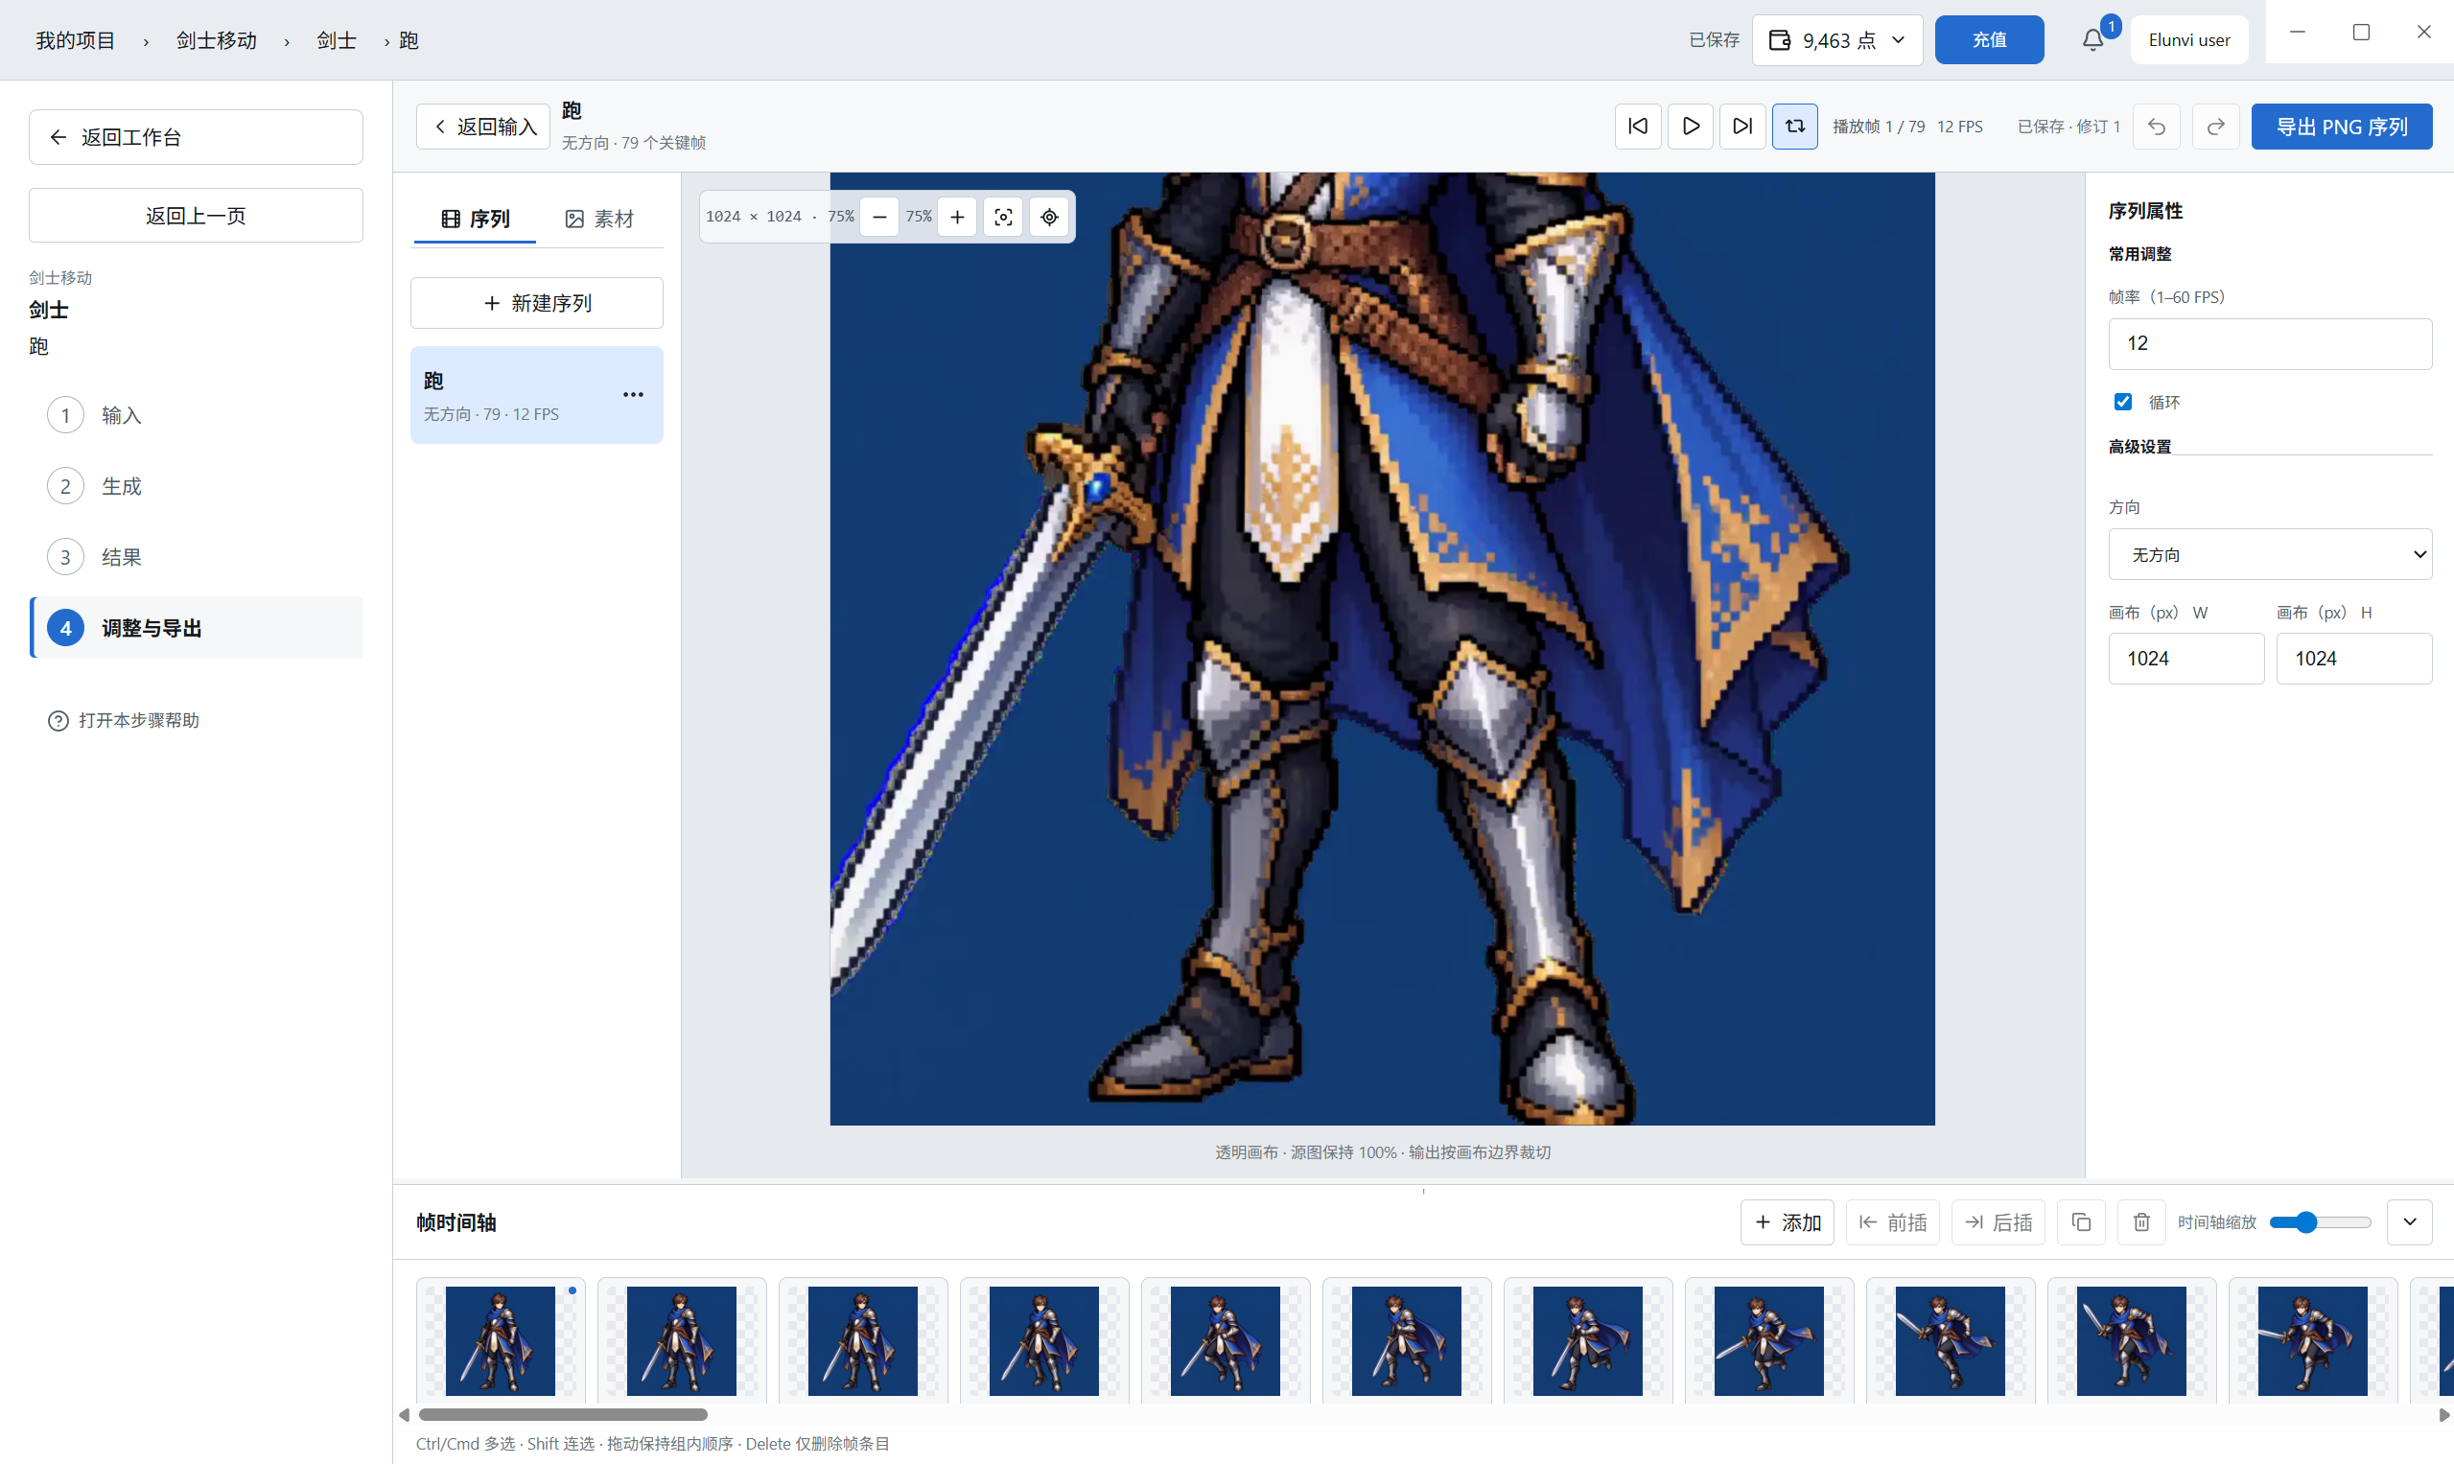The image size is (2454, 1464).
Task: Open more options for 跑 sequence
Action: pyautogui.click(x=634, y=395)
